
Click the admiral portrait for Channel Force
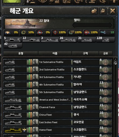pos(35,107)
